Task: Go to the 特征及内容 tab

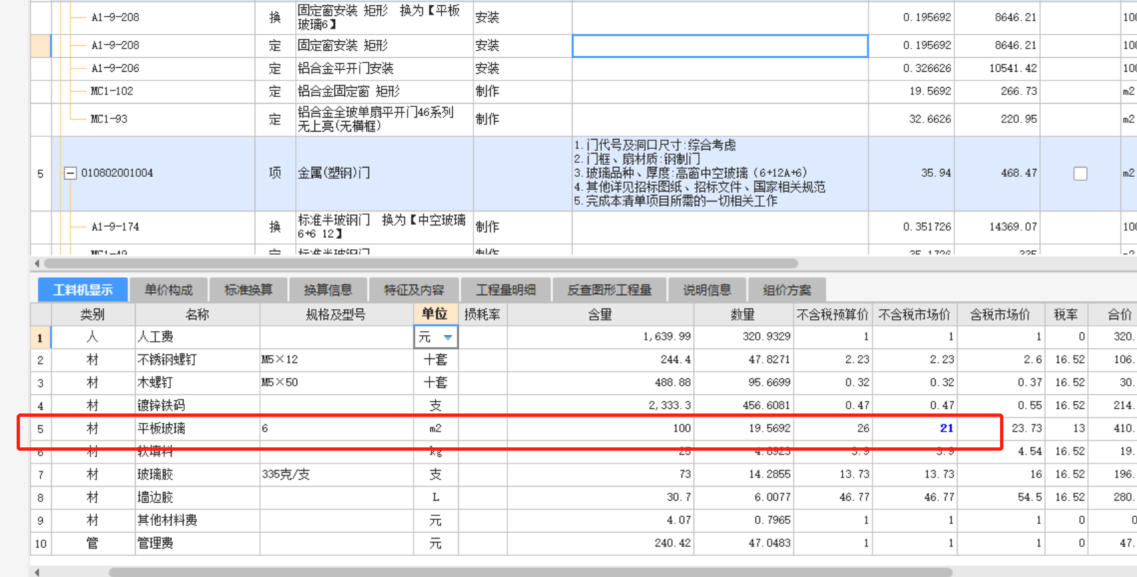Action: coord(414,290)
